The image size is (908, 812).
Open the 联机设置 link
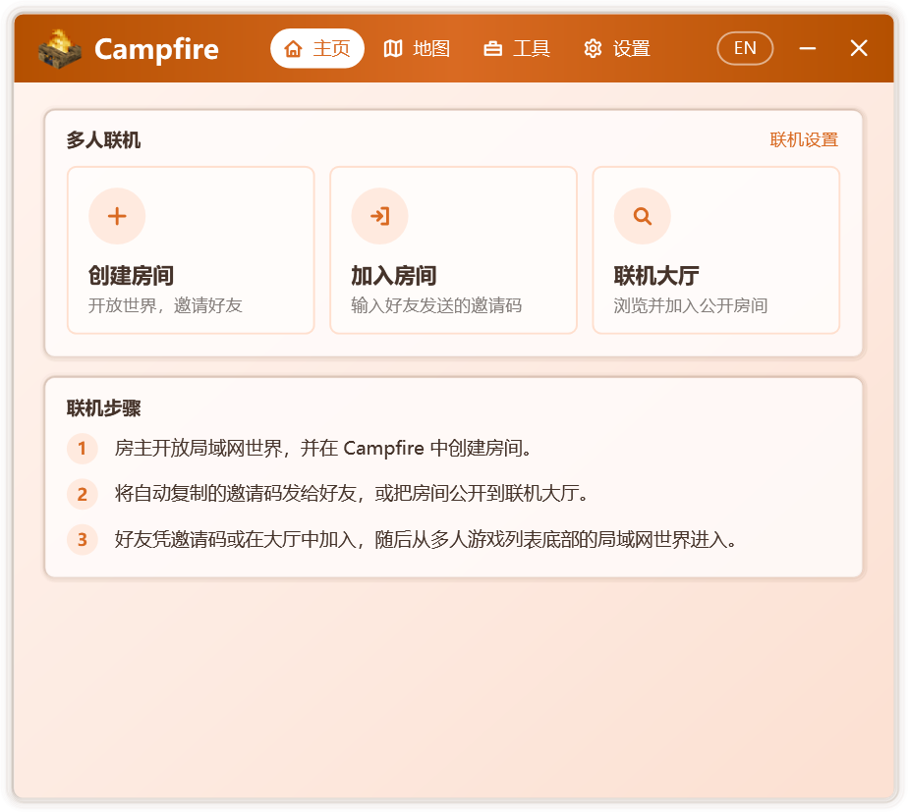pos(804,139)
